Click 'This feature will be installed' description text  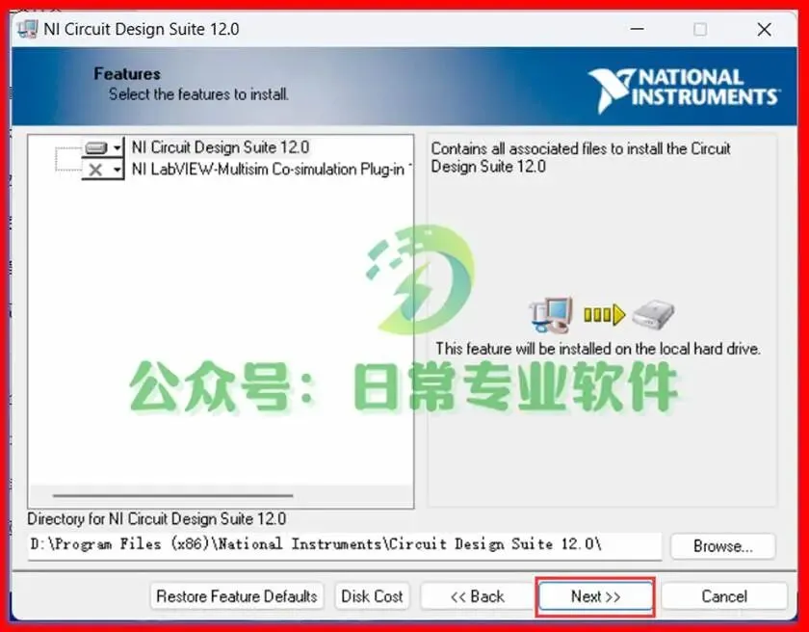click(x=598, y=349)
